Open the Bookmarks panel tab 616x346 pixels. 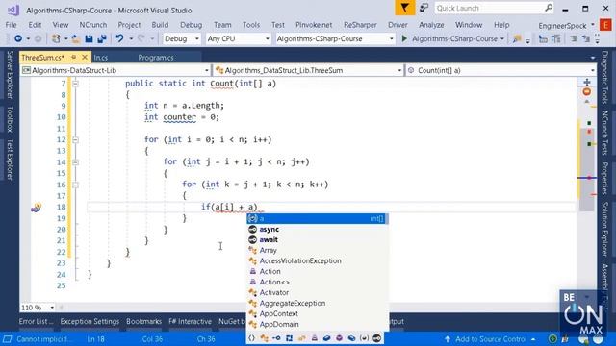click(x=143, y=321)
